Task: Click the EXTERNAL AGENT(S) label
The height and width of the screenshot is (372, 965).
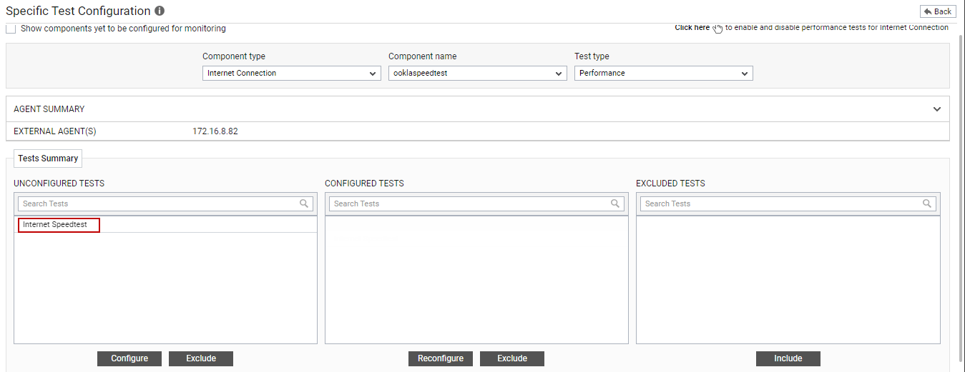Action: click(55, 131)
